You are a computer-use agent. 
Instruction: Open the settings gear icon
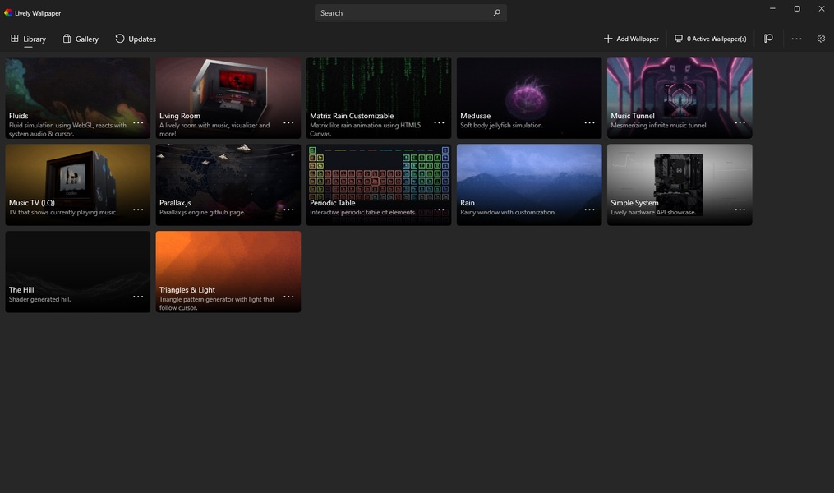821,39
